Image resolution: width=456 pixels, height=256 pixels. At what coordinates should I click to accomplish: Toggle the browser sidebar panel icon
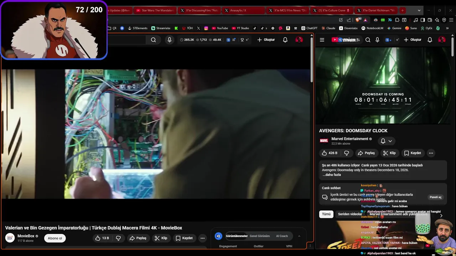pos(423,20)
